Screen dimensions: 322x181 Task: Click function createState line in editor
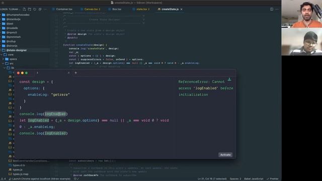tap(85, 45)
